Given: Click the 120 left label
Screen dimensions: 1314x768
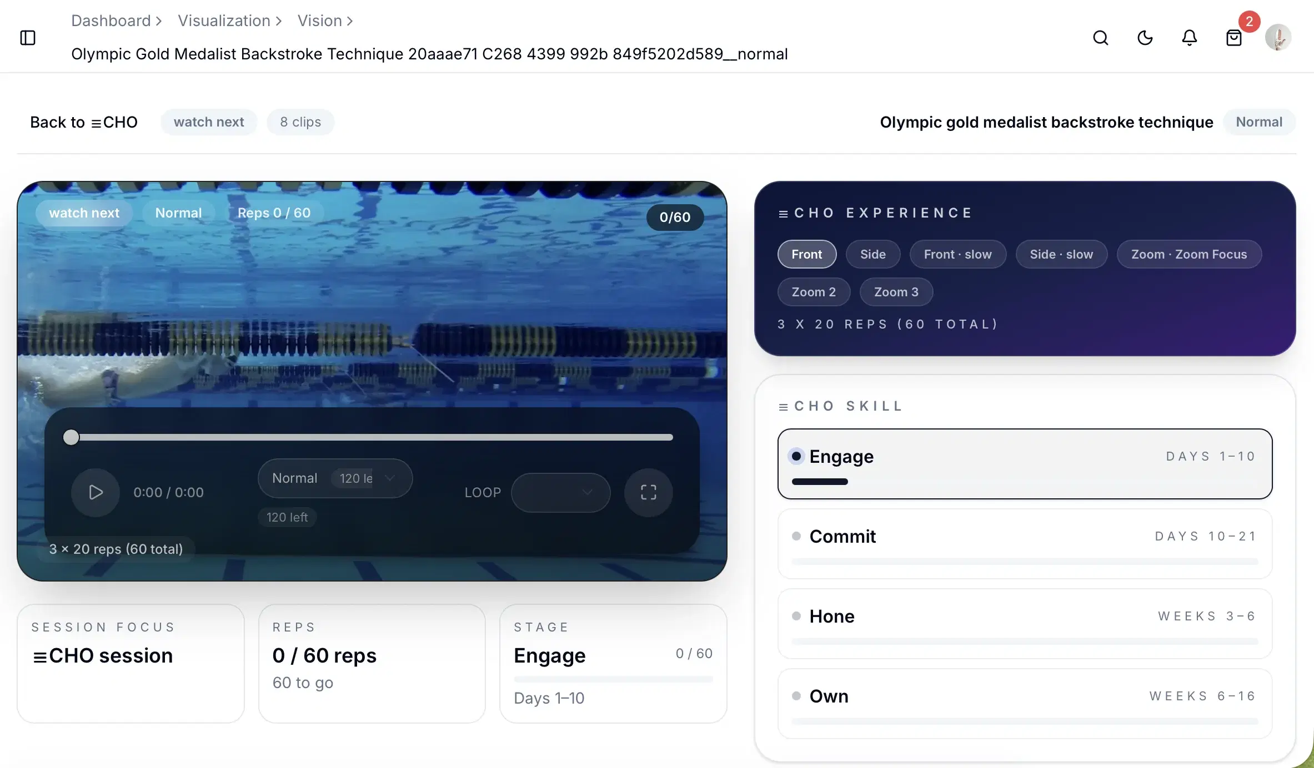Looking at the screenshot, I should coord(287,517).
